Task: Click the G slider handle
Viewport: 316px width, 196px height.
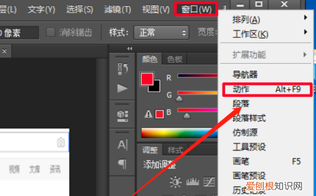Action: pos(179,98)
